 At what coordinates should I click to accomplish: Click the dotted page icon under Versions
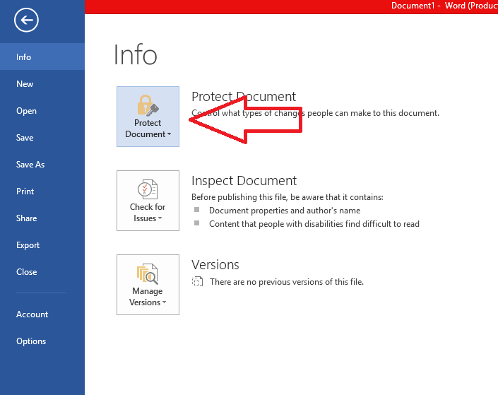(197, 281)
